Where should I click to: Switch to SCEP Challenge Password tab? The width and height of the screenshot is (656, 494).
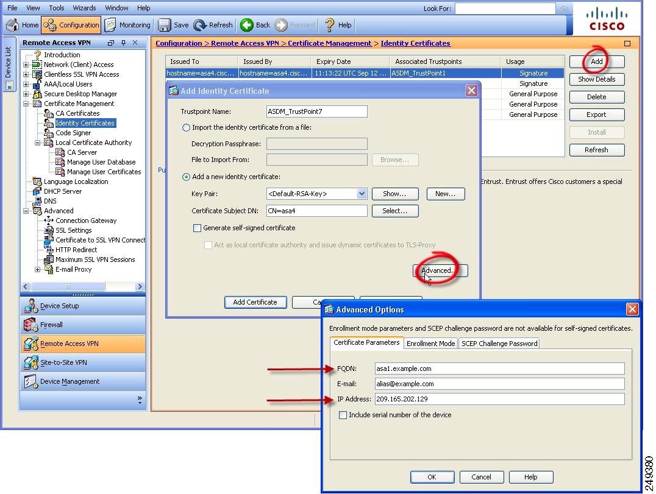(499, 344)
